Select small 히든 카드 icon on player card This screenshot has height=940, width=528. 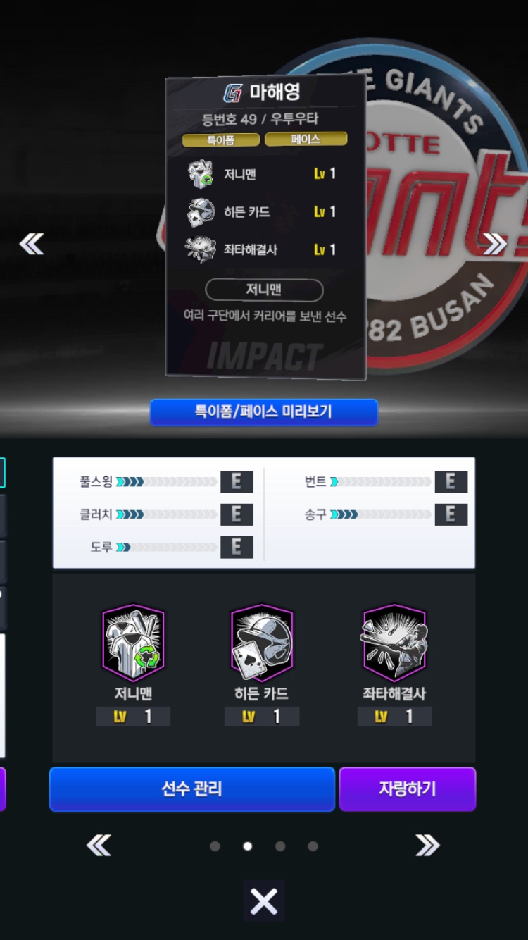tap(201, 211)
